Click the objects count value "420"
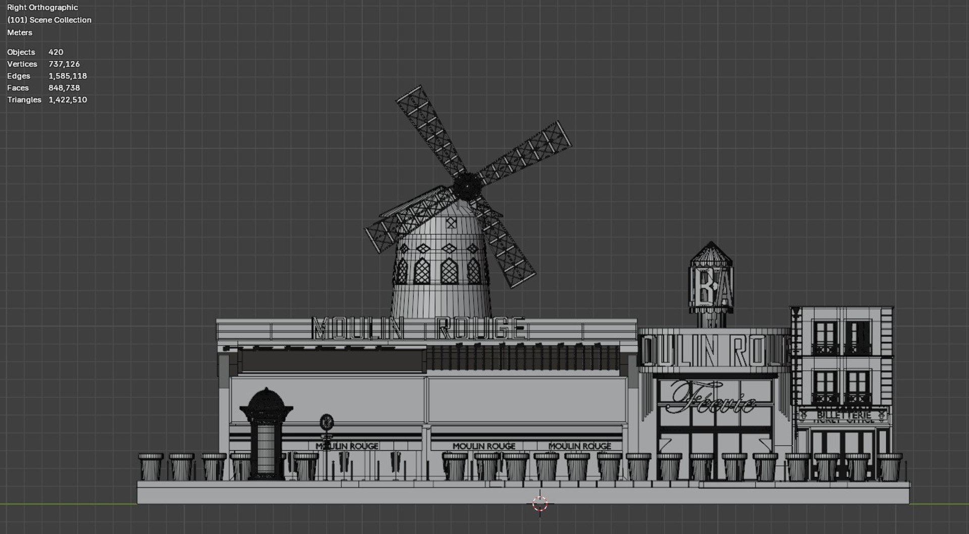This screenshot has height=534, width=969. tap(56, 52)
